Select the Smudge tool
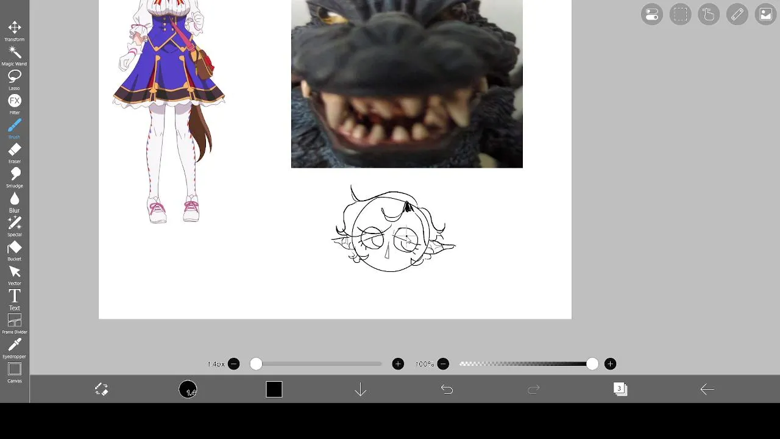This screenshot has width=780, height=439. coord(15,177)
